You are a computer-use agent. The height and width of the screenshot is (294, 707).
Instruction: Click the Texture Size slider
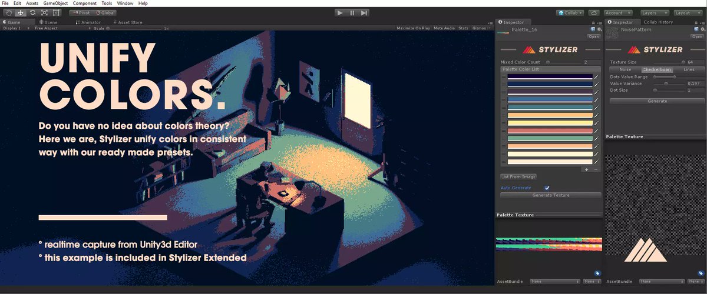point(669,62)
